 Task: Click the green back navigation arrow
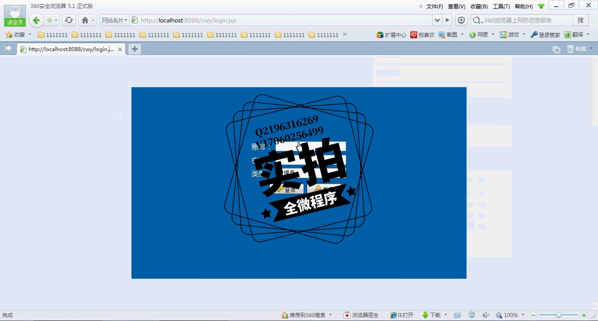36,20
